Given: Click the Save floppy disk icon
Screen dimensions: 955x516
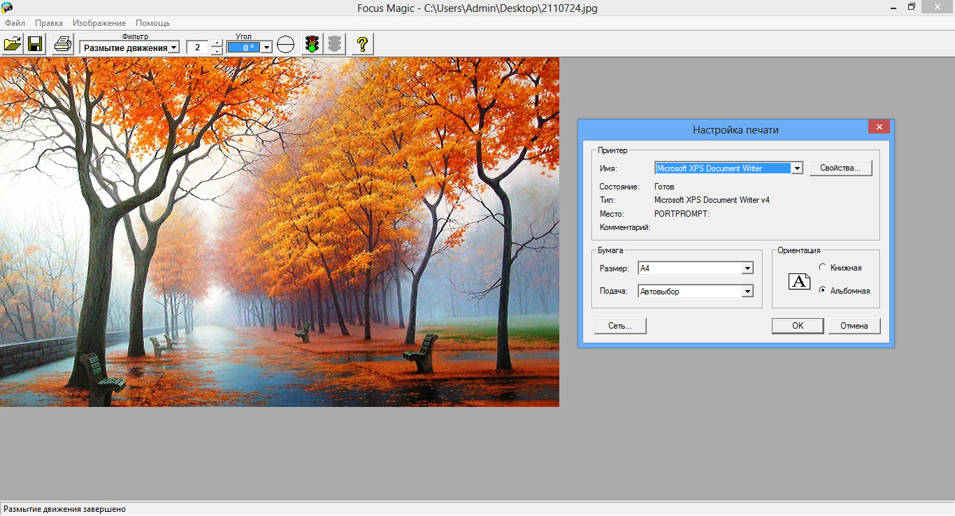Looking at the screenshot, I should click(x=34, y=45).
